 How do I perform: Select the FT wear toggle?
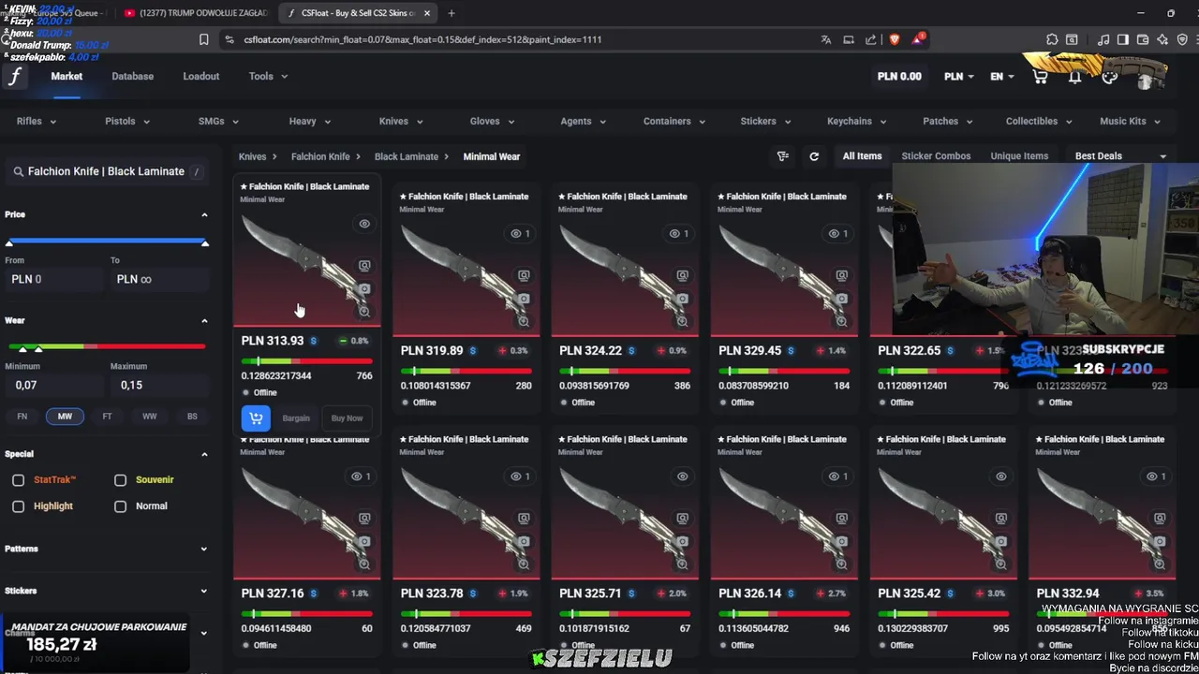coord(107,417)
